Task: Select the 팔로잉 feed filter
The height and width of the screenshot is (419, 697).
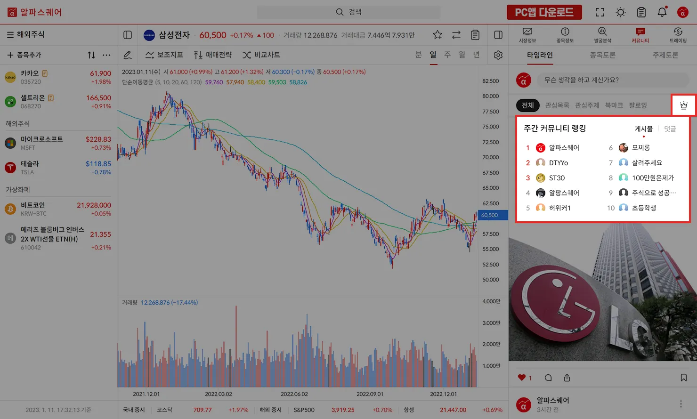Action: coord(638,105)
